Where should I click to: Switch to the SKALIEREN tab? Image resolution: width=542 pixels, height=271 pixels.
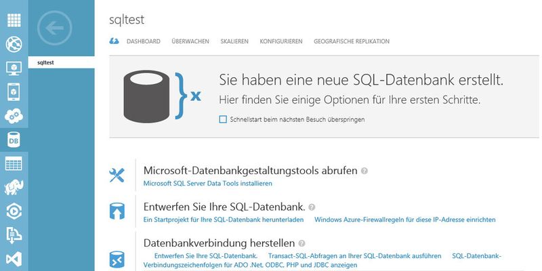point(234,41)
